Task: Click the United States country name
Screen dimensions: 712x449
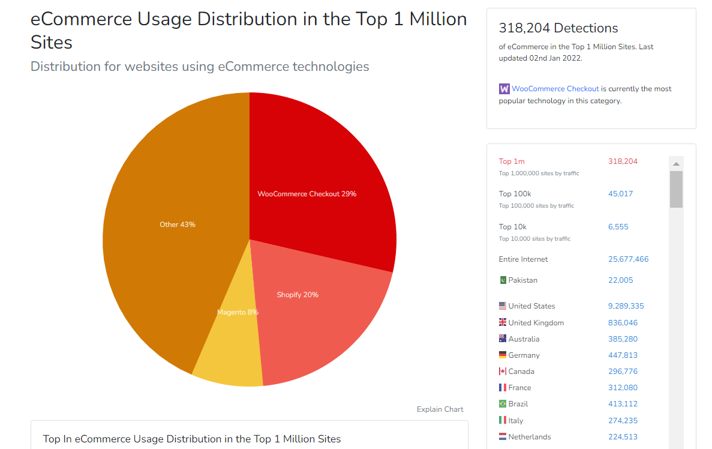Action: (x=531, y=306)
